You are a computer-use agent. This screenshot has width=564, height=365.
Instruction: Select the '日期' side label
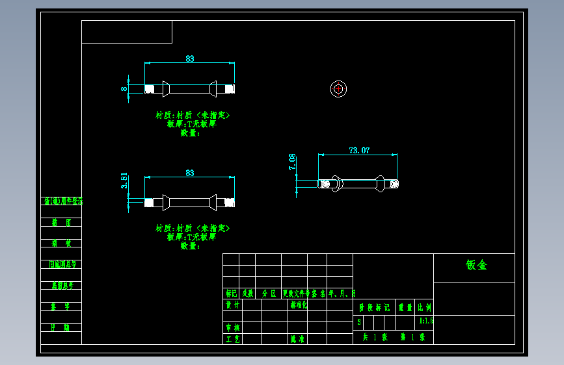point(60,327)
